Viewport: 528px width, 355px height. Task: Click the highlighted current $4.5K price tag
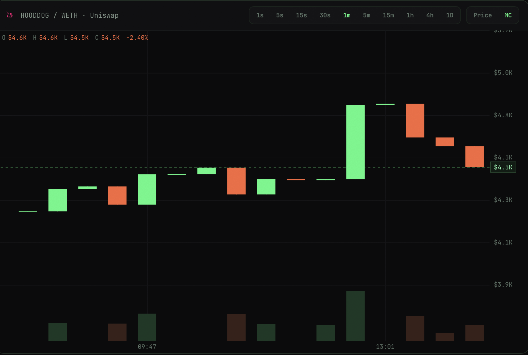[x=503, y=167]
